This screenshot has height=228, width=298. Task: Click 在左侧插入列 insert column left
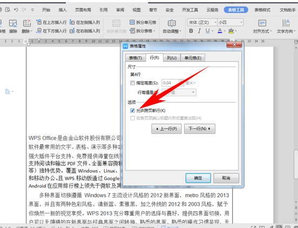pyautogui.click(x=85, y=23)
